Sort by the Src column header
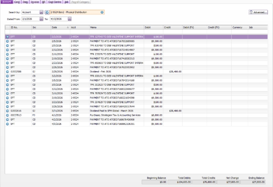This screenshot has height=187, width=273. click(41, 27)
